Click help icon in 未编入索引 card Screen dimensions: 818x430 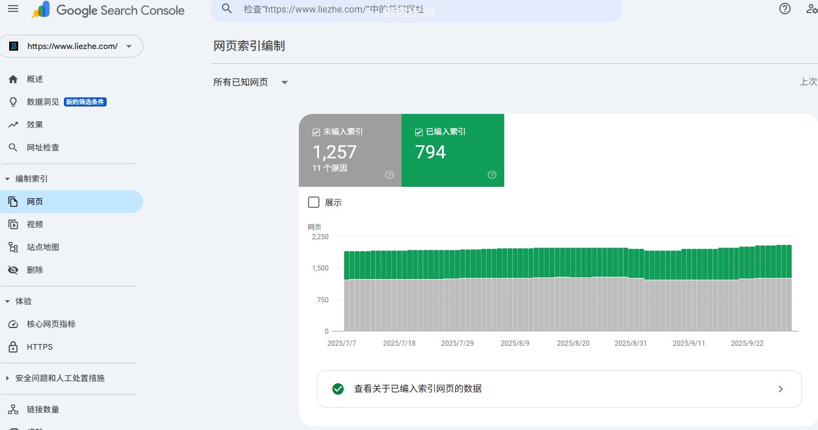click(389, 175)
